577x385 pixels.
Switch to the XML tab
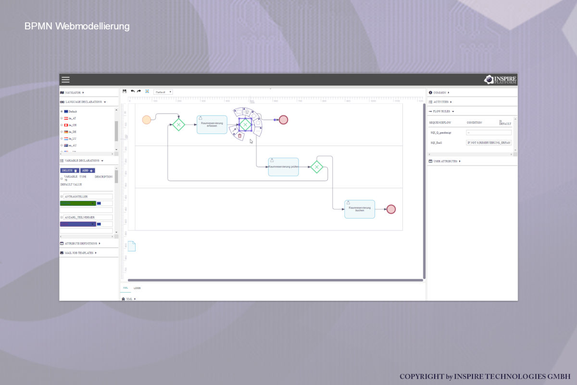(125, 288)
